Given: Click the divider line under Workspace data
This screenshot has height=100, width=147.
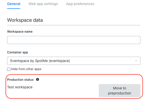Looking at the screenshot, I should pos(74,25).
